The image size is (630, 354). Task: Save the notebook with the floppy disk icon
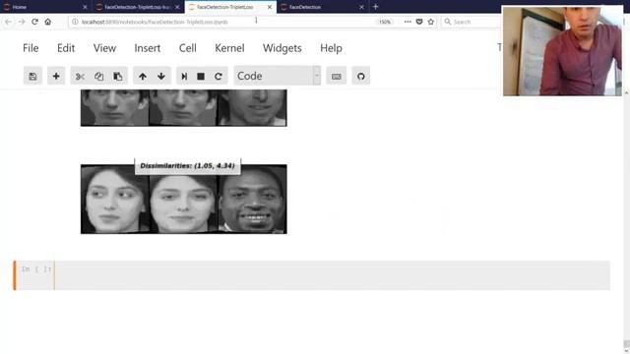pyautogui.click(x=32, y=76)
